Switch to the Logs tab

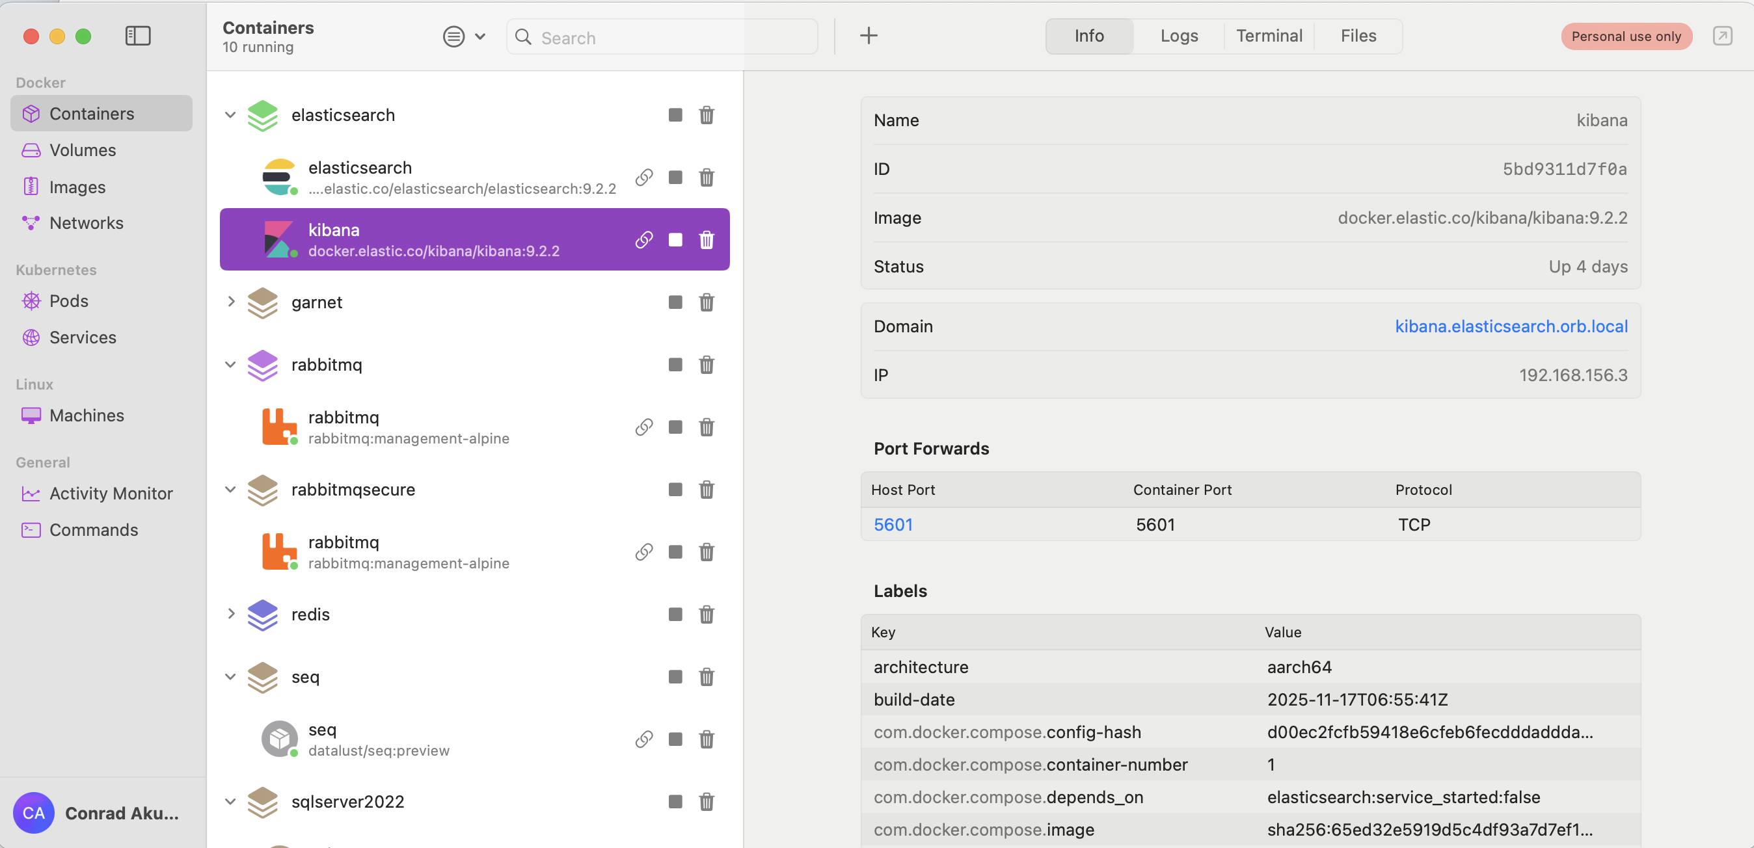click(1179, 36)
